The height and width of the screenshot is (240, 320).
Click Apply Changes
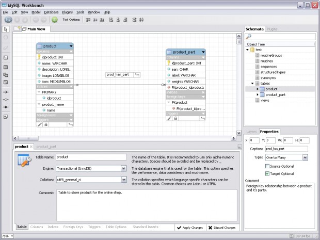[190, 228]
